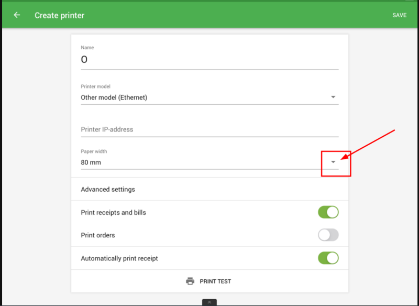
Task: Click the '80 mm' paper width value
Action: [91, 162]
